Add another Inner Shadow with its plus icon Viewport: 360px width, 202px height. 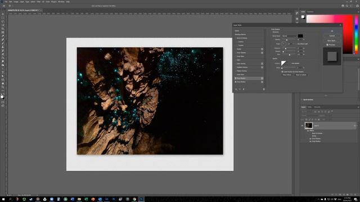pyautogui.click(x=262, y=53)
